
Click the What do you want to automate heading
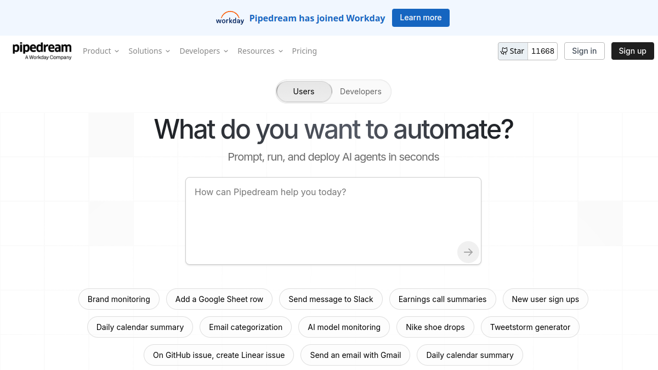(x=333, y=129)
